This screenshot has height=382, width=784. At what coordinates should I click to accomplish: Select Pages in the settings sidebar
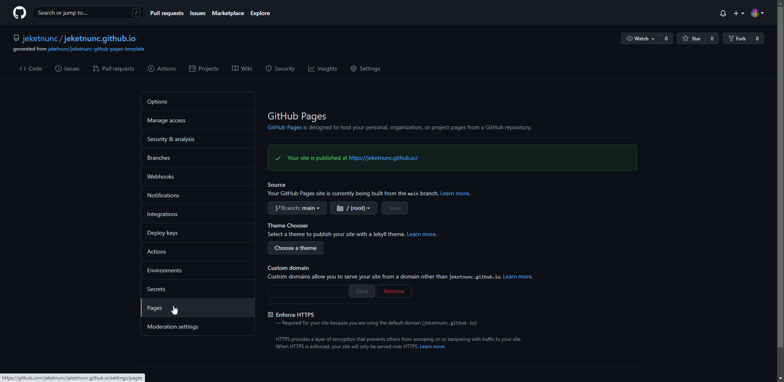(198, 308)
